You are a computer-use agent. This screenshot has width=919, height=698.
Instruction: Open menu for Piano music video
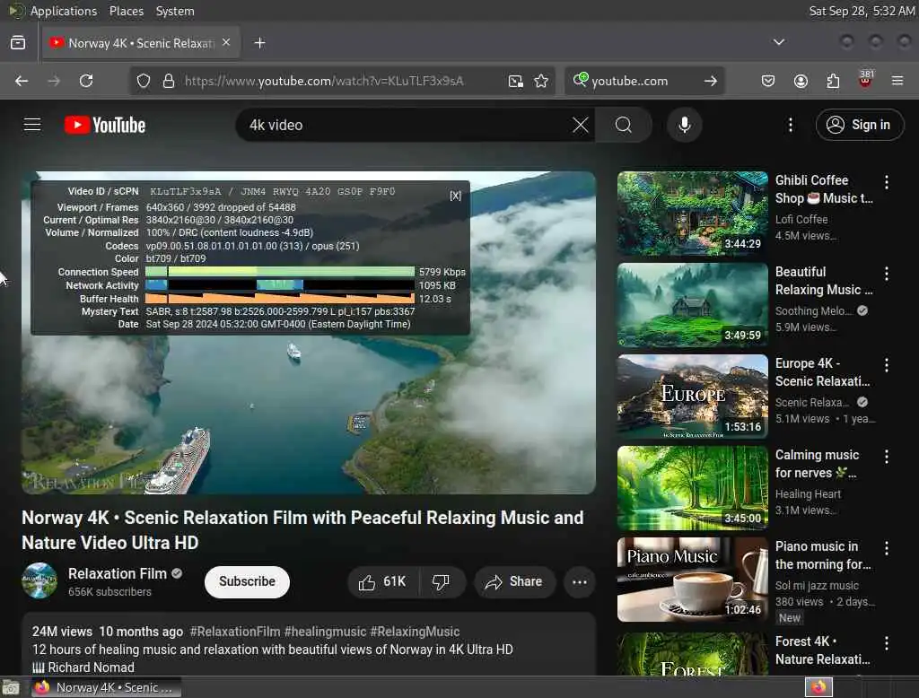click(x=886, y=548)
